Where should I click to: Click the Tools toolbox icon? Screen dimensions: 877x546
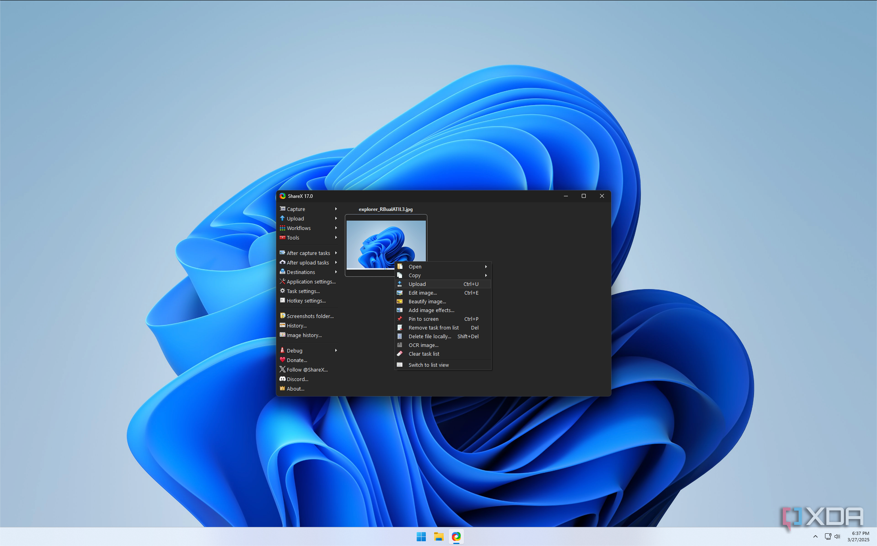click(283, 238)
